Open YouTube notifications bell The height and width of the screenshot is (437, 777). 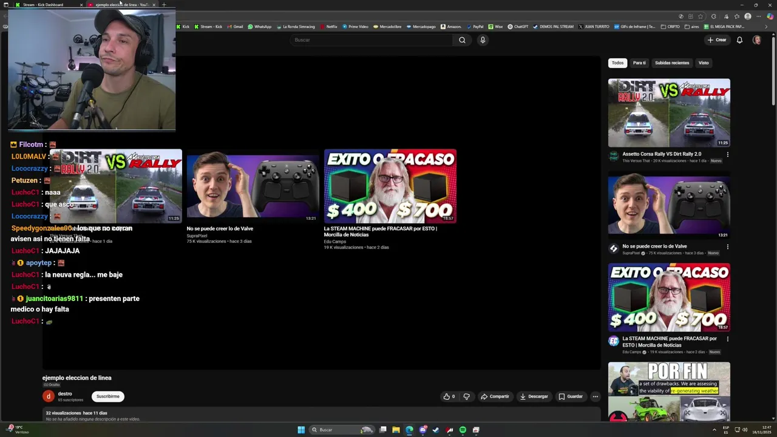(739, 40)
